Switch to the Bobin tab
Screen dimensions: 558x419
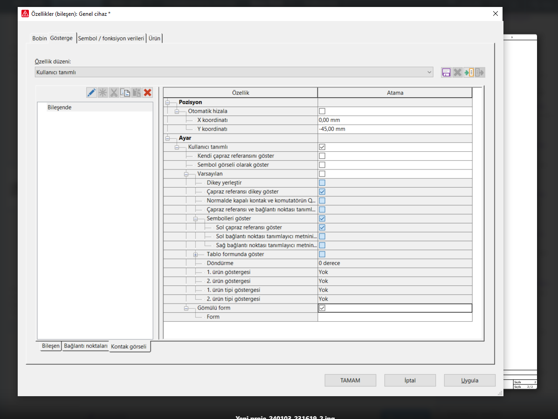[x=40, y=38]
